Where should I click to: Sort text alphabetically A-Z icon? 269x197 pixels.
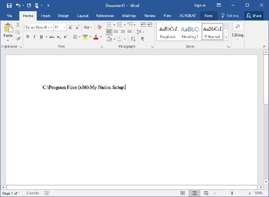click(x=133, y=39)
